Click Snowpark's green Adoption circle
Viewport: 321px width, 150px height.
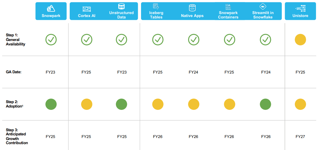point(51,104)
